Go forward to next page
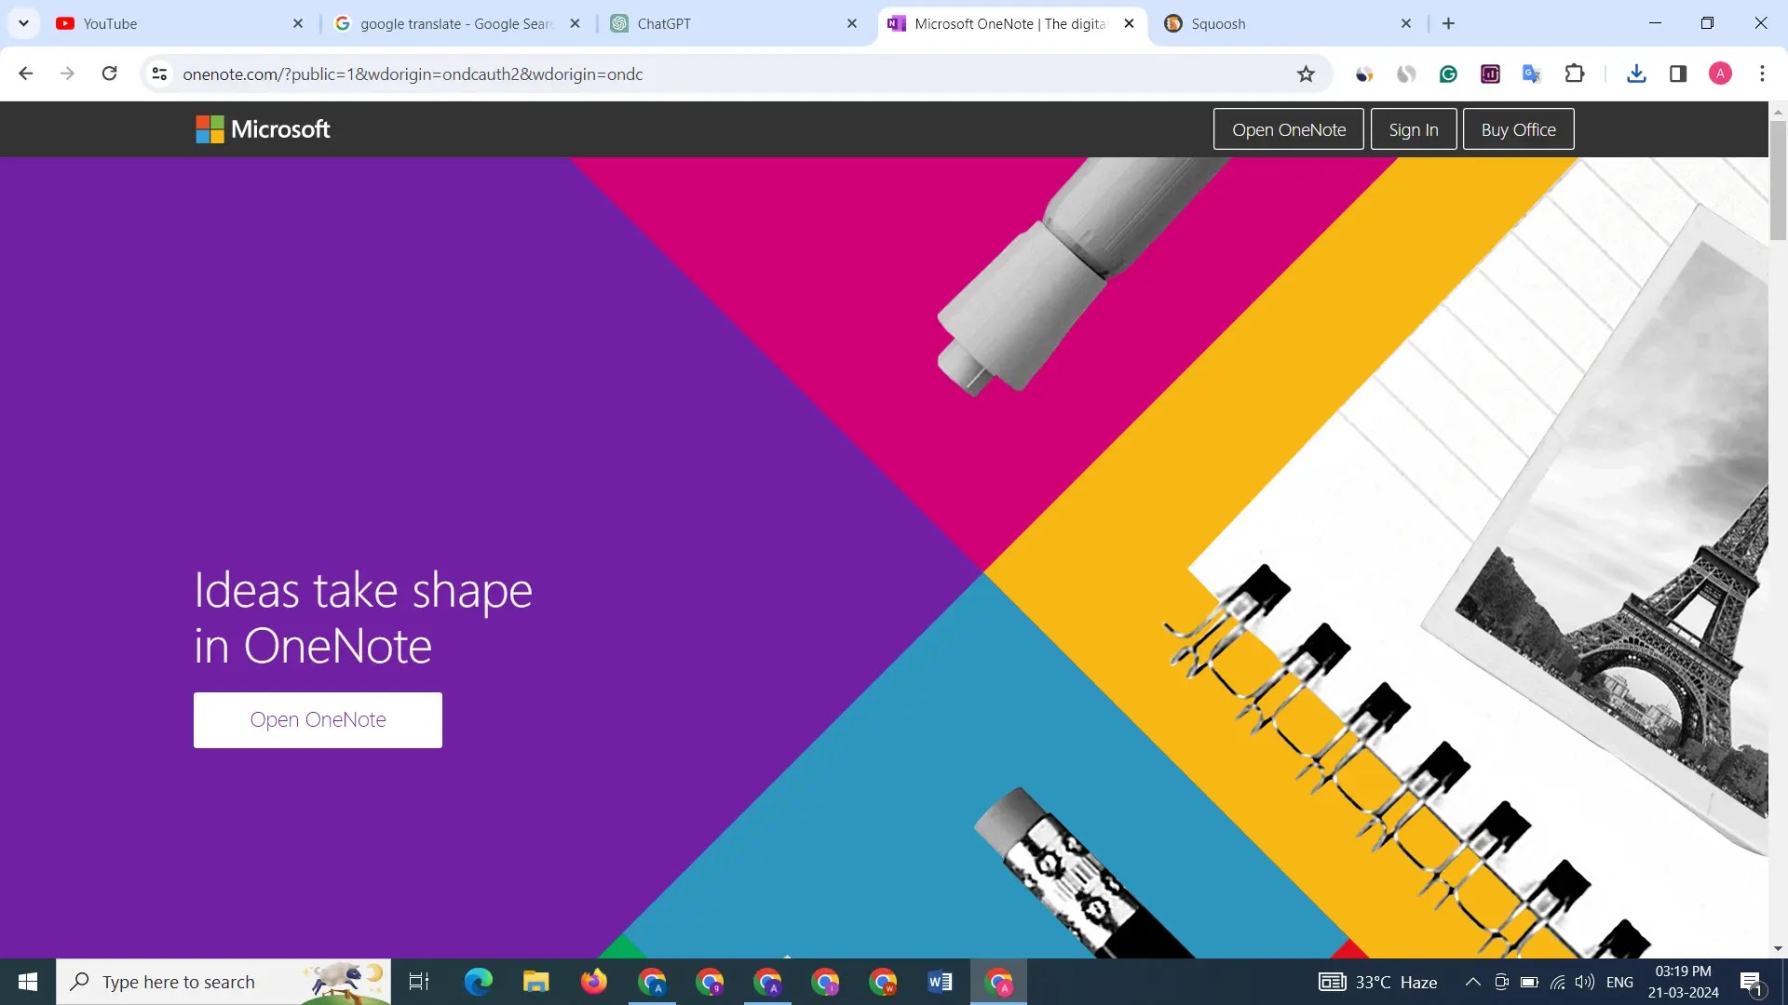Viewport: 1788px width, 1005px height. [67, 74]
